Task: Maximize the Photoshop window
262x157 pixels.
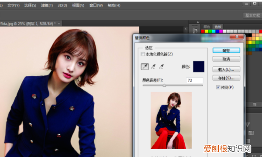Action: pyautogui.click(x=255, y=3)
